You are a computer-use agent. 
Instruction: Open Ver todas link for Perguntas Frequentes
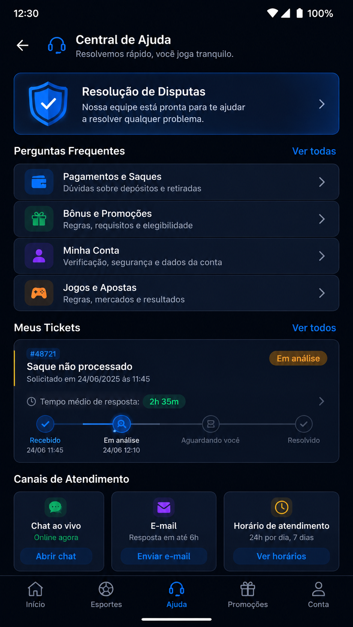pos(314,151)
